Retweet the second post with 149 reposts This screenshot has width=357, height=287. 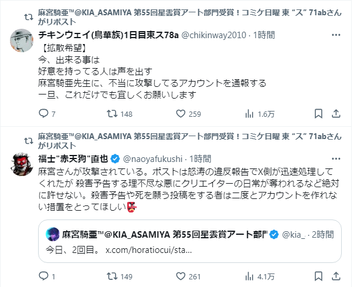(x=113, y=275)
